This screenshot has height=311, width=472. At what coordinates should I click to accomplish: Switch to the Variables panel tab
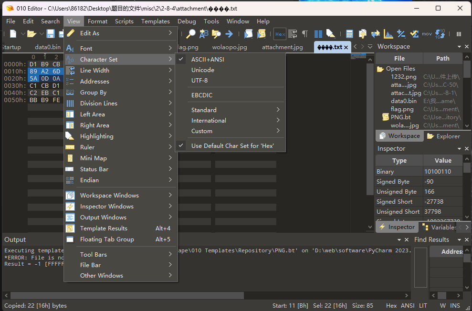(440, 227)
